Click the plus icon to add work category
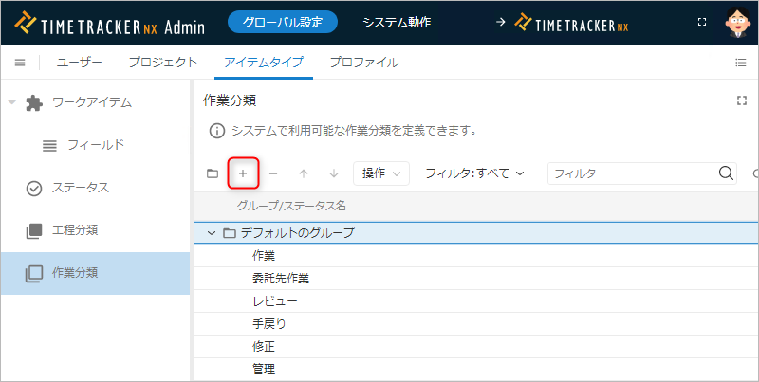The width and height of the screenshot is (759, 382). [243, 173]
